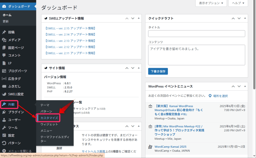This screenshot has width=256, height=158.
Task: Open SWELL ver. 2.11 update info link
Action: [x=70, y=53]
